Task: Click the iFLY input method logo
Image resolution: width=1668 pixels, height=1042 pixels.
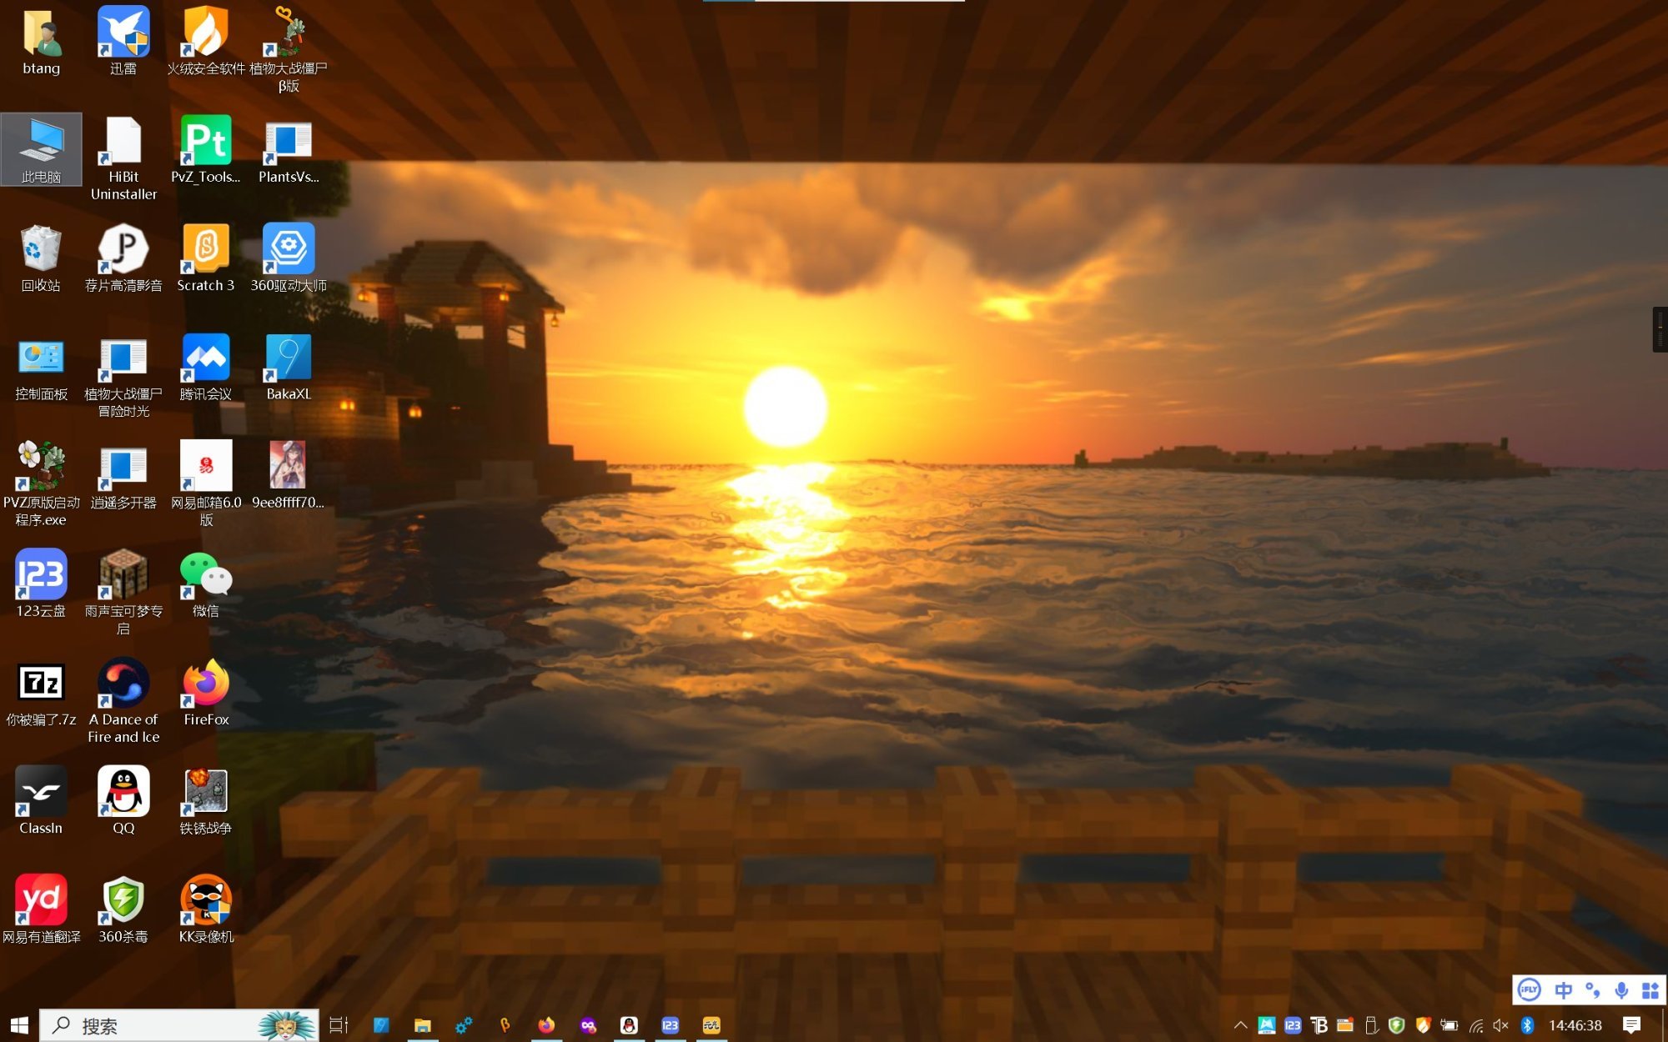Action: click(1529, 989)
